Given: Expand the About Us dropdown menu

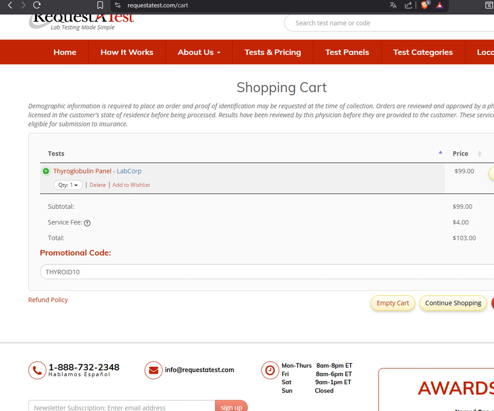Looking at the screenshot, I should pyautogui.click(x=199, y=52).
